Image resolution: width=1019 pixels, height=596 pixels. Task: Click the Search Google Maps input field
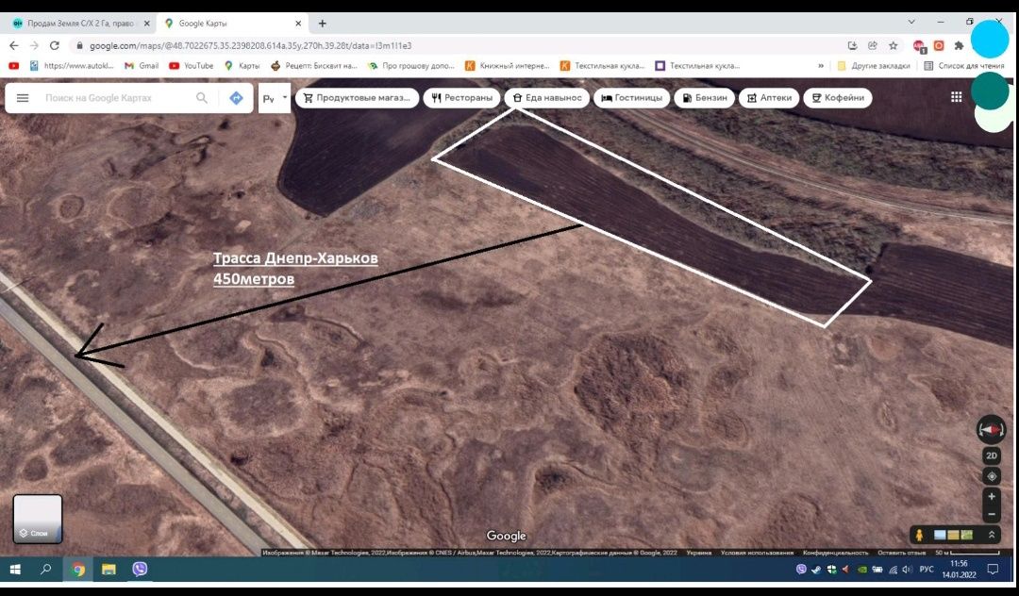click(x=117, y=98)
